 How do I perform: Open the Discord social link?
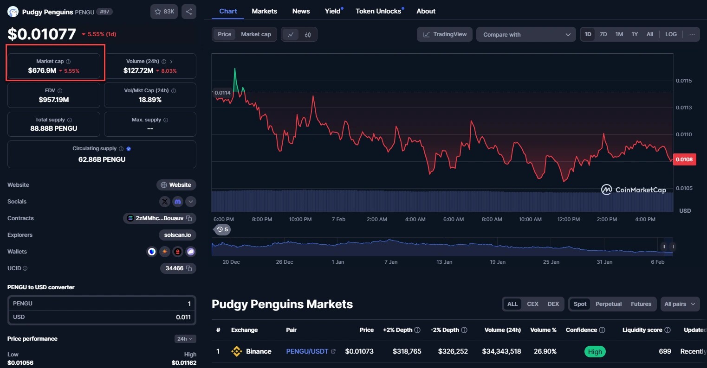(178, 202)
